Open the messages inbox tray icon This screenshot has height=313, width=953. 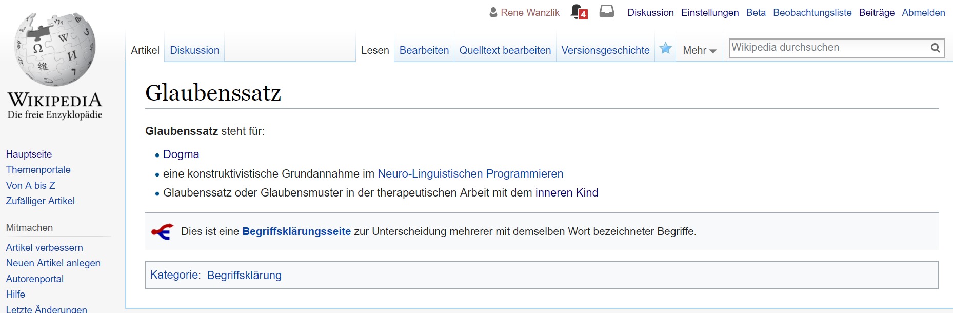point(607,11)
